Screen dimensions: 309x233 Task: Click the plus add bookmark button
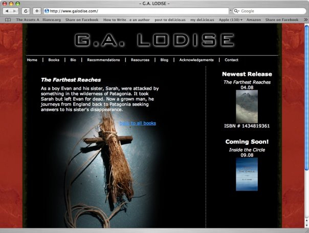(37, 11)
